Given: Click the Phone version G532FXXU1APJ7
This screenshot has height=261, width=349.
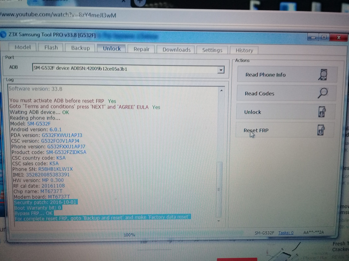Looking at the screenshot, I should (66, 147).
